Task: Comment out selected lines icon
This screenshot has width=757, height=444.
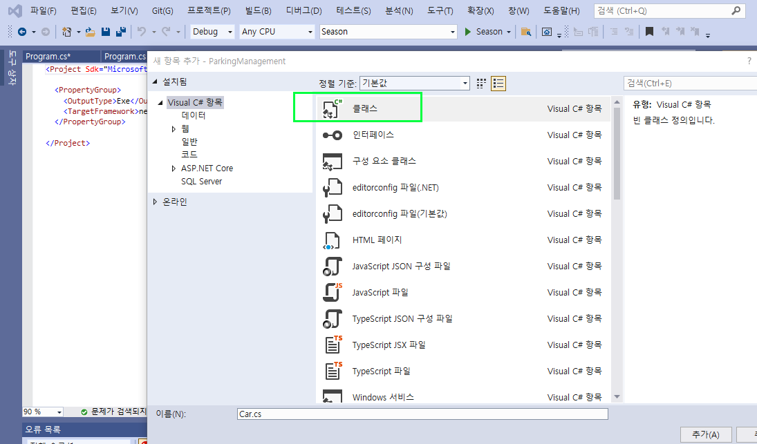Action: [614, 32]
